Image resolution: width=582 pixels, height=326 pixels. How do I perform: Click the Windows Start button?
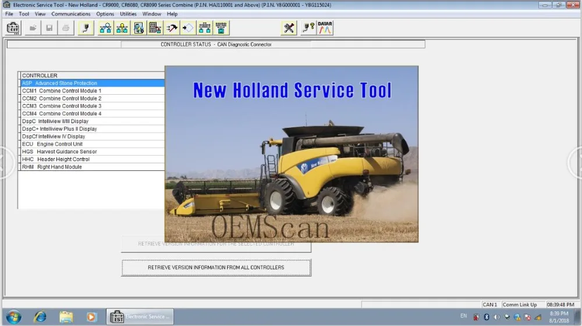point(13,317)
